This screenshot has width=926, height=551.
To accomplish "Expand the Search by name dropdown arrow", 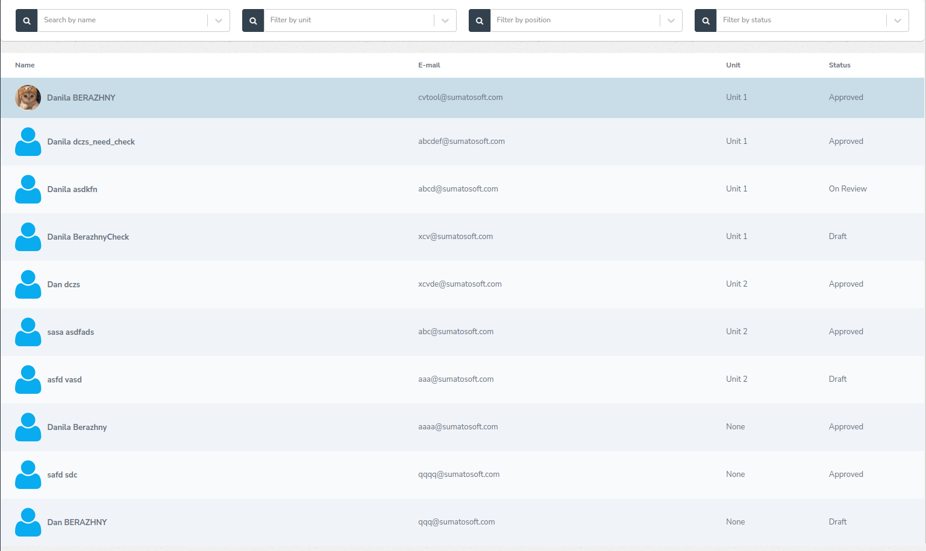I will click(219, 20).
